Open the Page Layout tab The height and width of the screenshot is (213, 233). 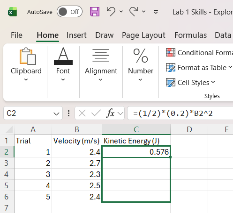[143, 35]
